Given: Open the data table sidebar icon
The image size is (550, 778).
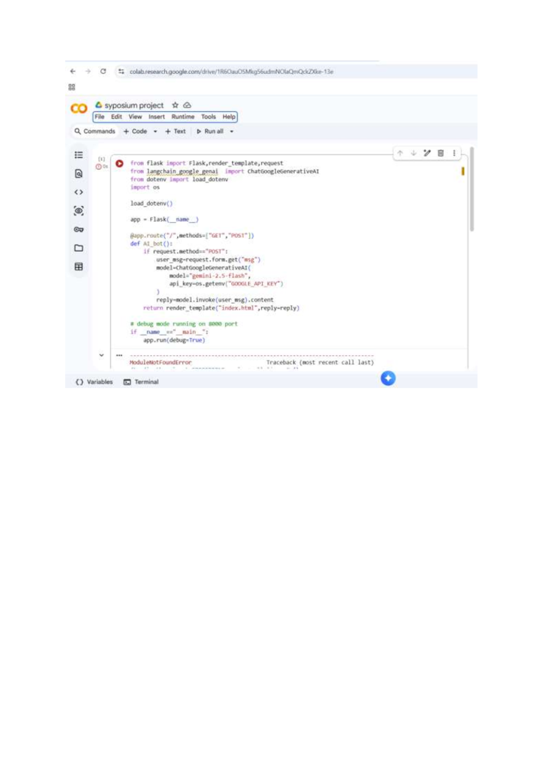Looking at the screenshot, I should pyautogui.click(x=79, y=267).
